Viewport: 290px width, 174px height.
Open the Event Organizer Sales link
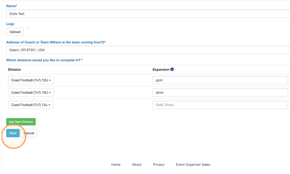(193, 165)
